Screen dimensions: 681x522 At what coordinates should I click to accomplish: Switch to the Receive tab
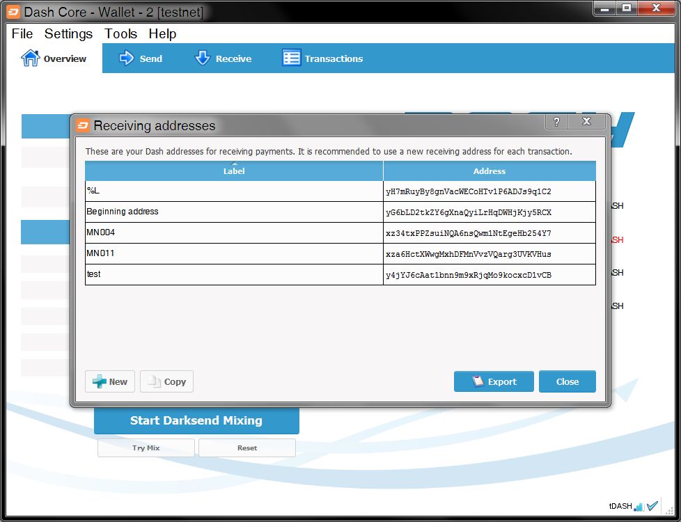click(223, 58)
